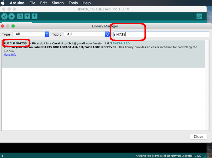Click the library list vertical scrollbar
The width and height of the screenshot is (212, 158).
click(207, 85)
